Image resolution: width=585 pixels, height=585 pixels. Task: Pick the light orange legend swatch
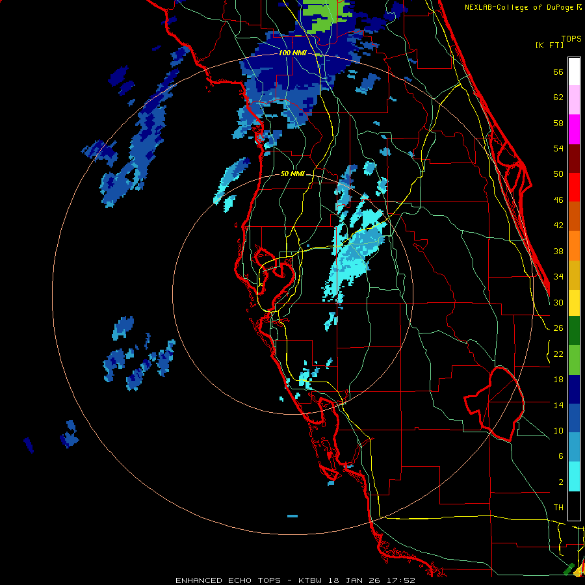(574, 246)
